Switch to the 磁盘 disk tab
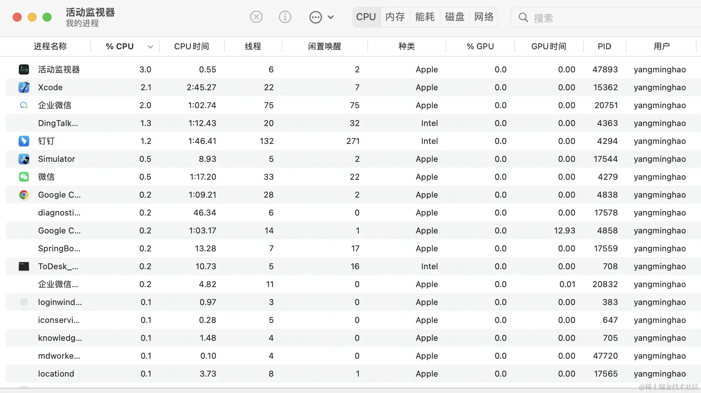Viewport: 701px width, 393px height. tap(454, 17)
